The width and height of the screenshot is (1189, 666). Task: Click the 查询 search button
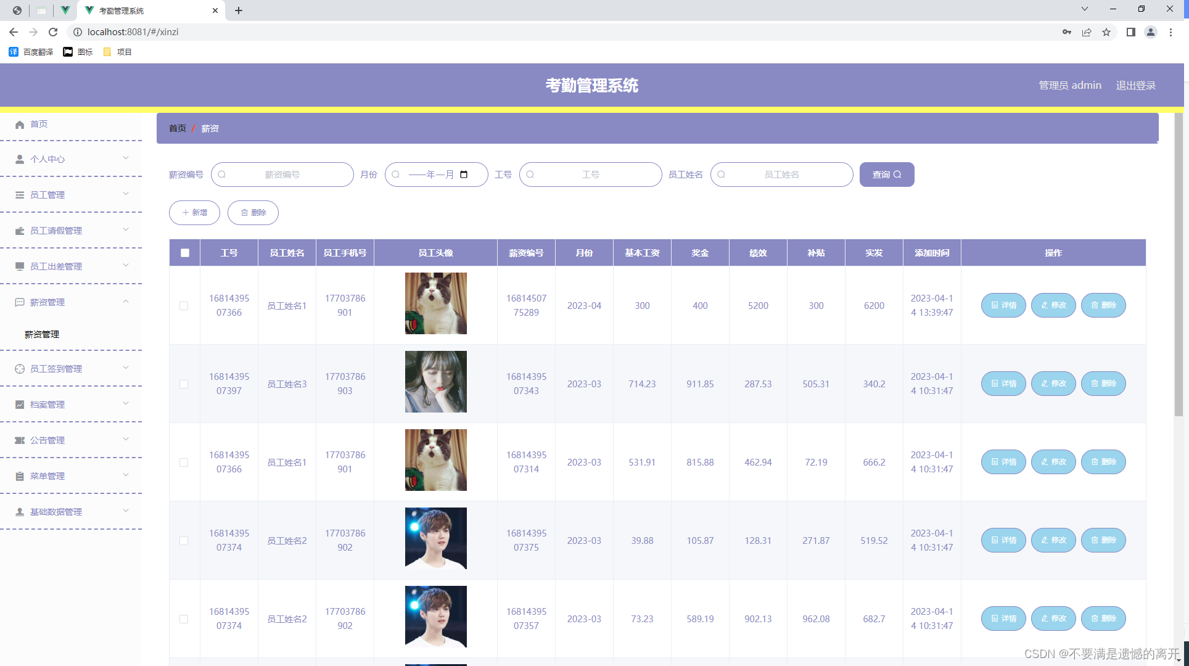coord(886,175)
